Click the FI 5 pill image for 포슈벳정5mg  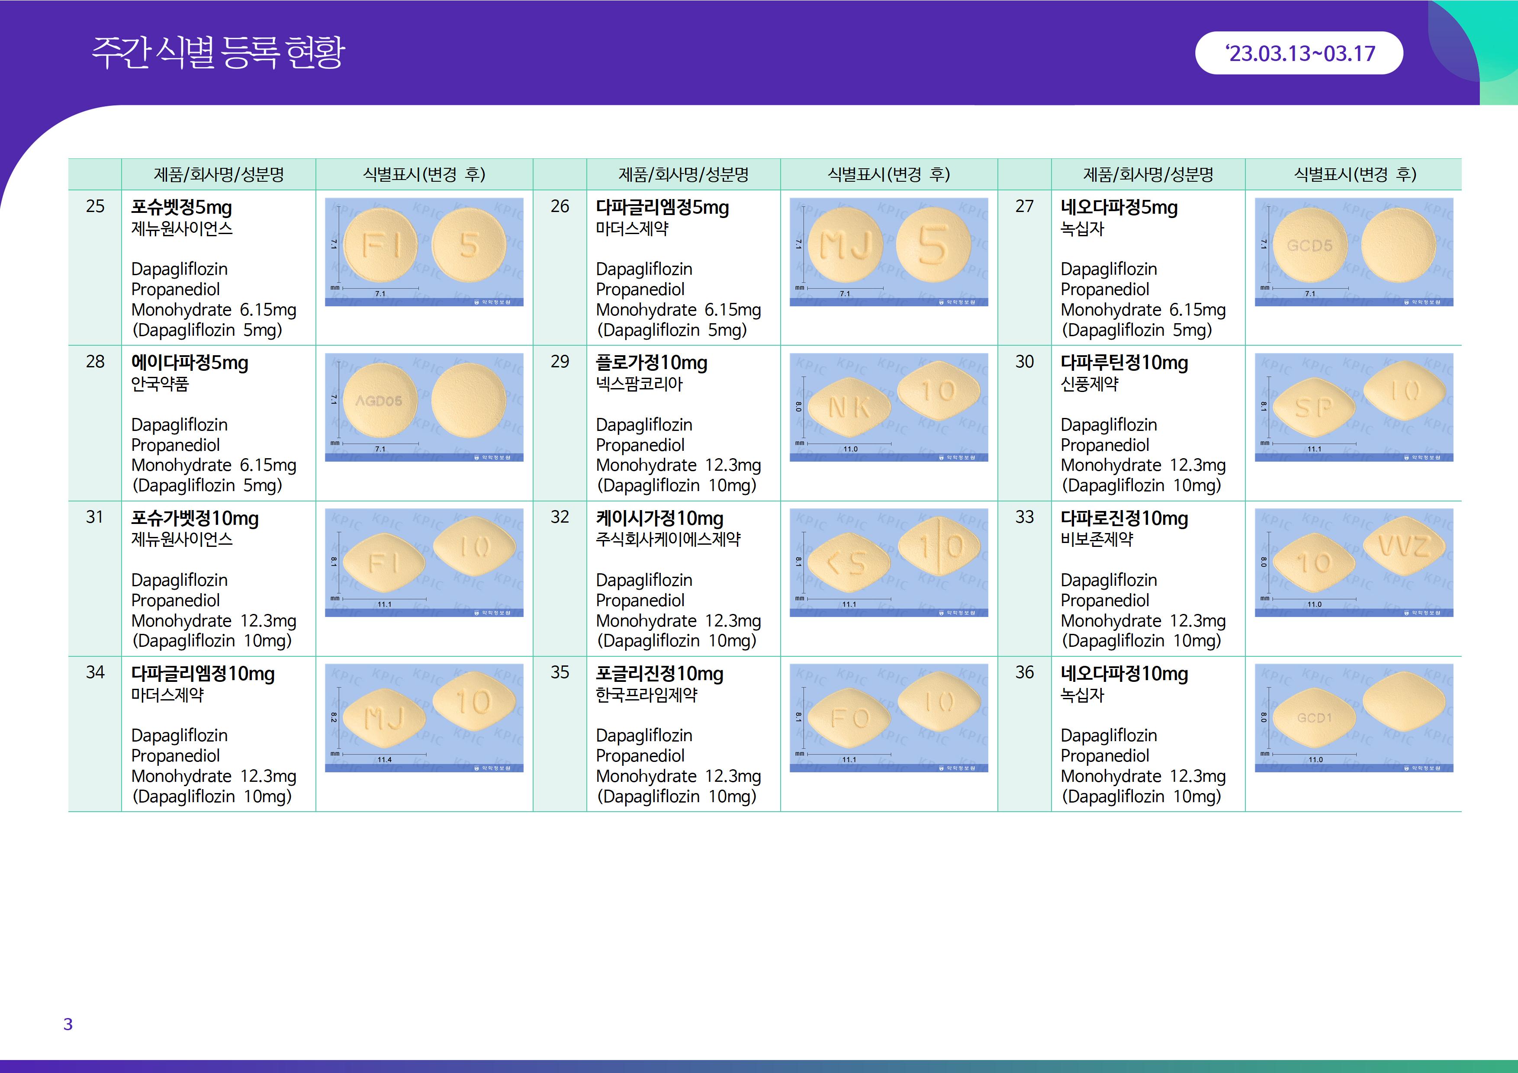coord(424,252)
